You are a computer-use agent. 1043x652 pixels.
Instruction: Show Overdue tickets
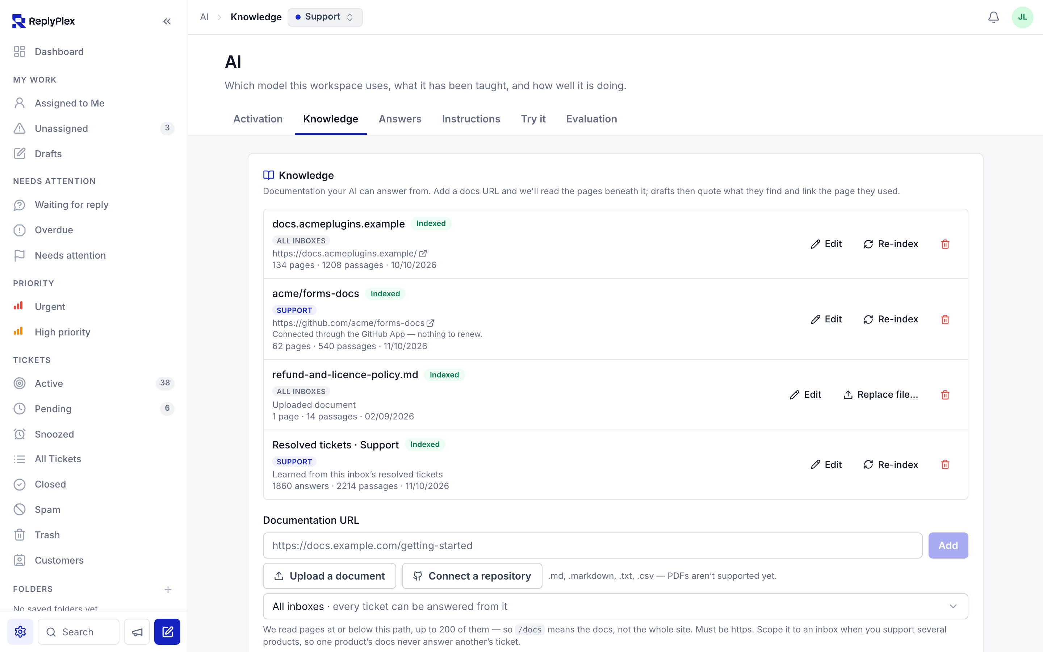tap(93, 230)
